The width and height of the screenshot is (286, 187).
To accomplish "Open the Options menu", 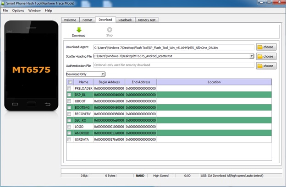I will [18, 11].
